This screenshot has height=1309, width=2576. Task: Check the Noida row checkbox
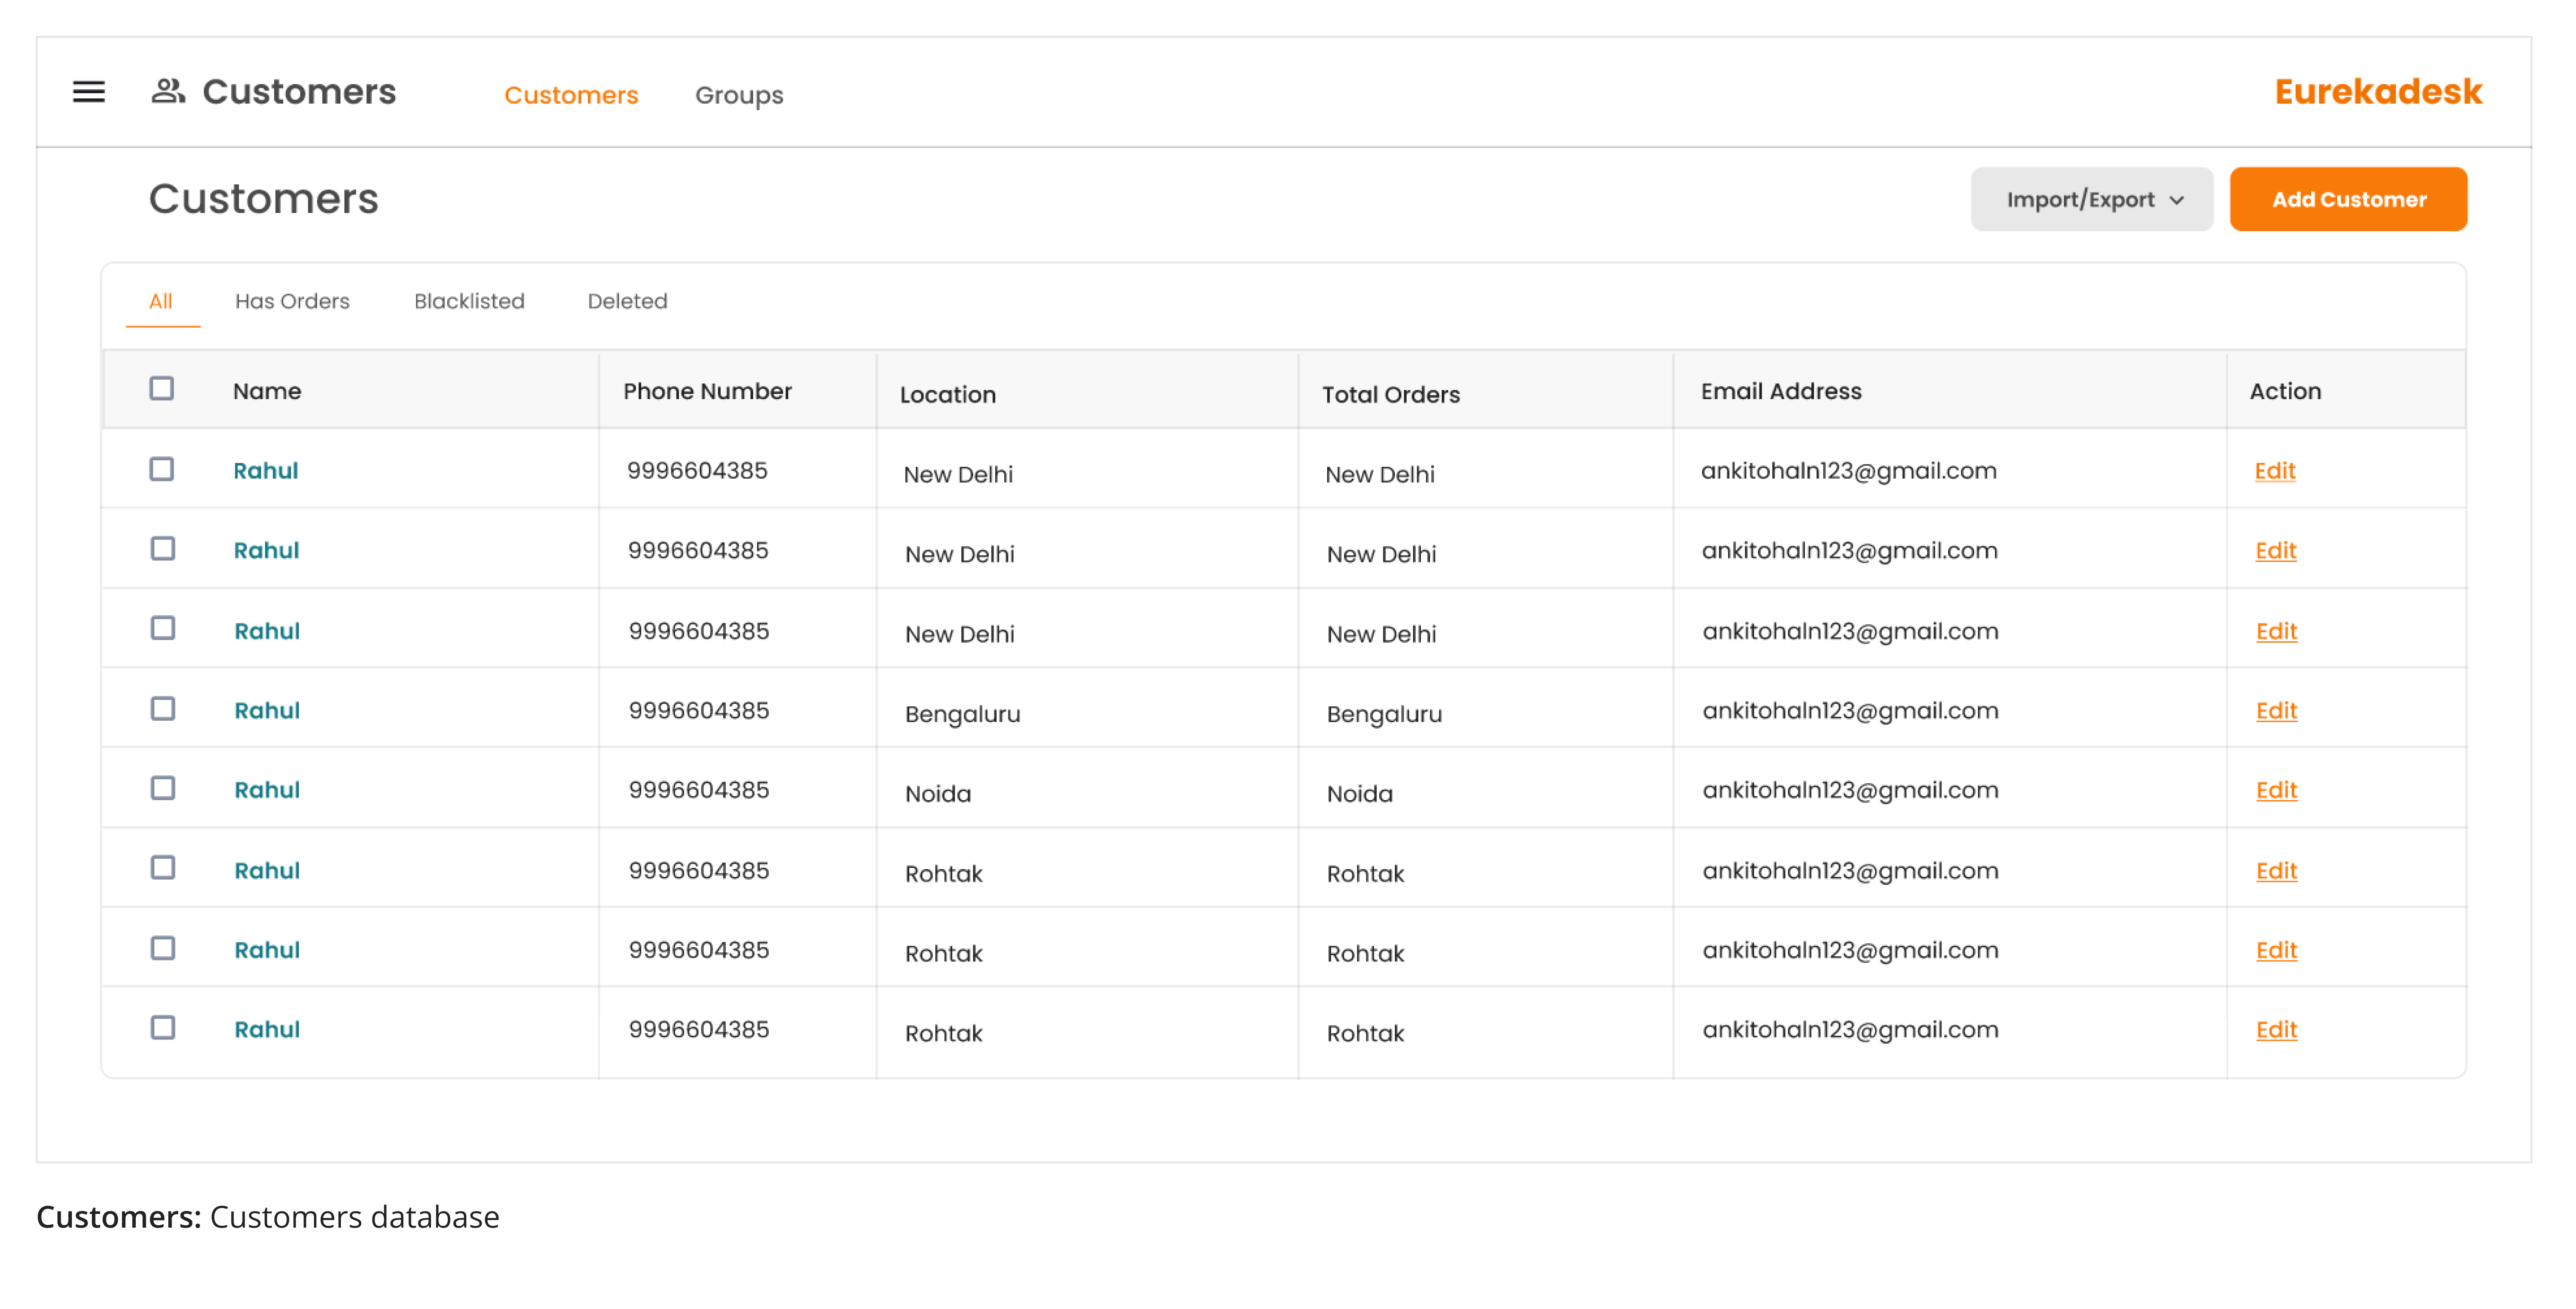(x=162, y=788)
